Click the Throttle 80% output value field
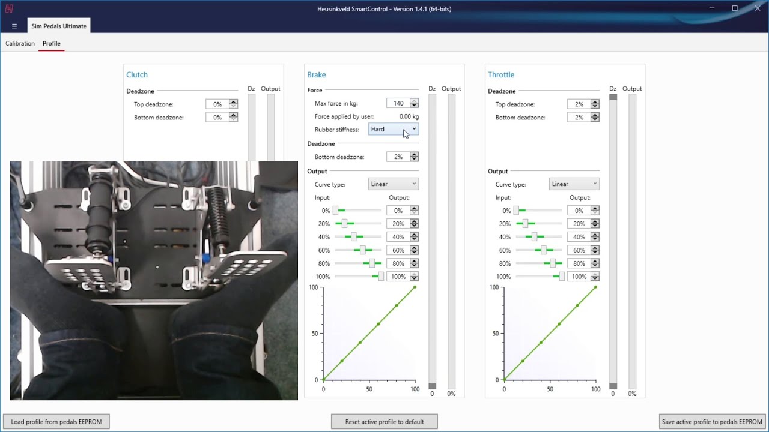Screen dimensions: 769x432 click(x=579, y=263)
